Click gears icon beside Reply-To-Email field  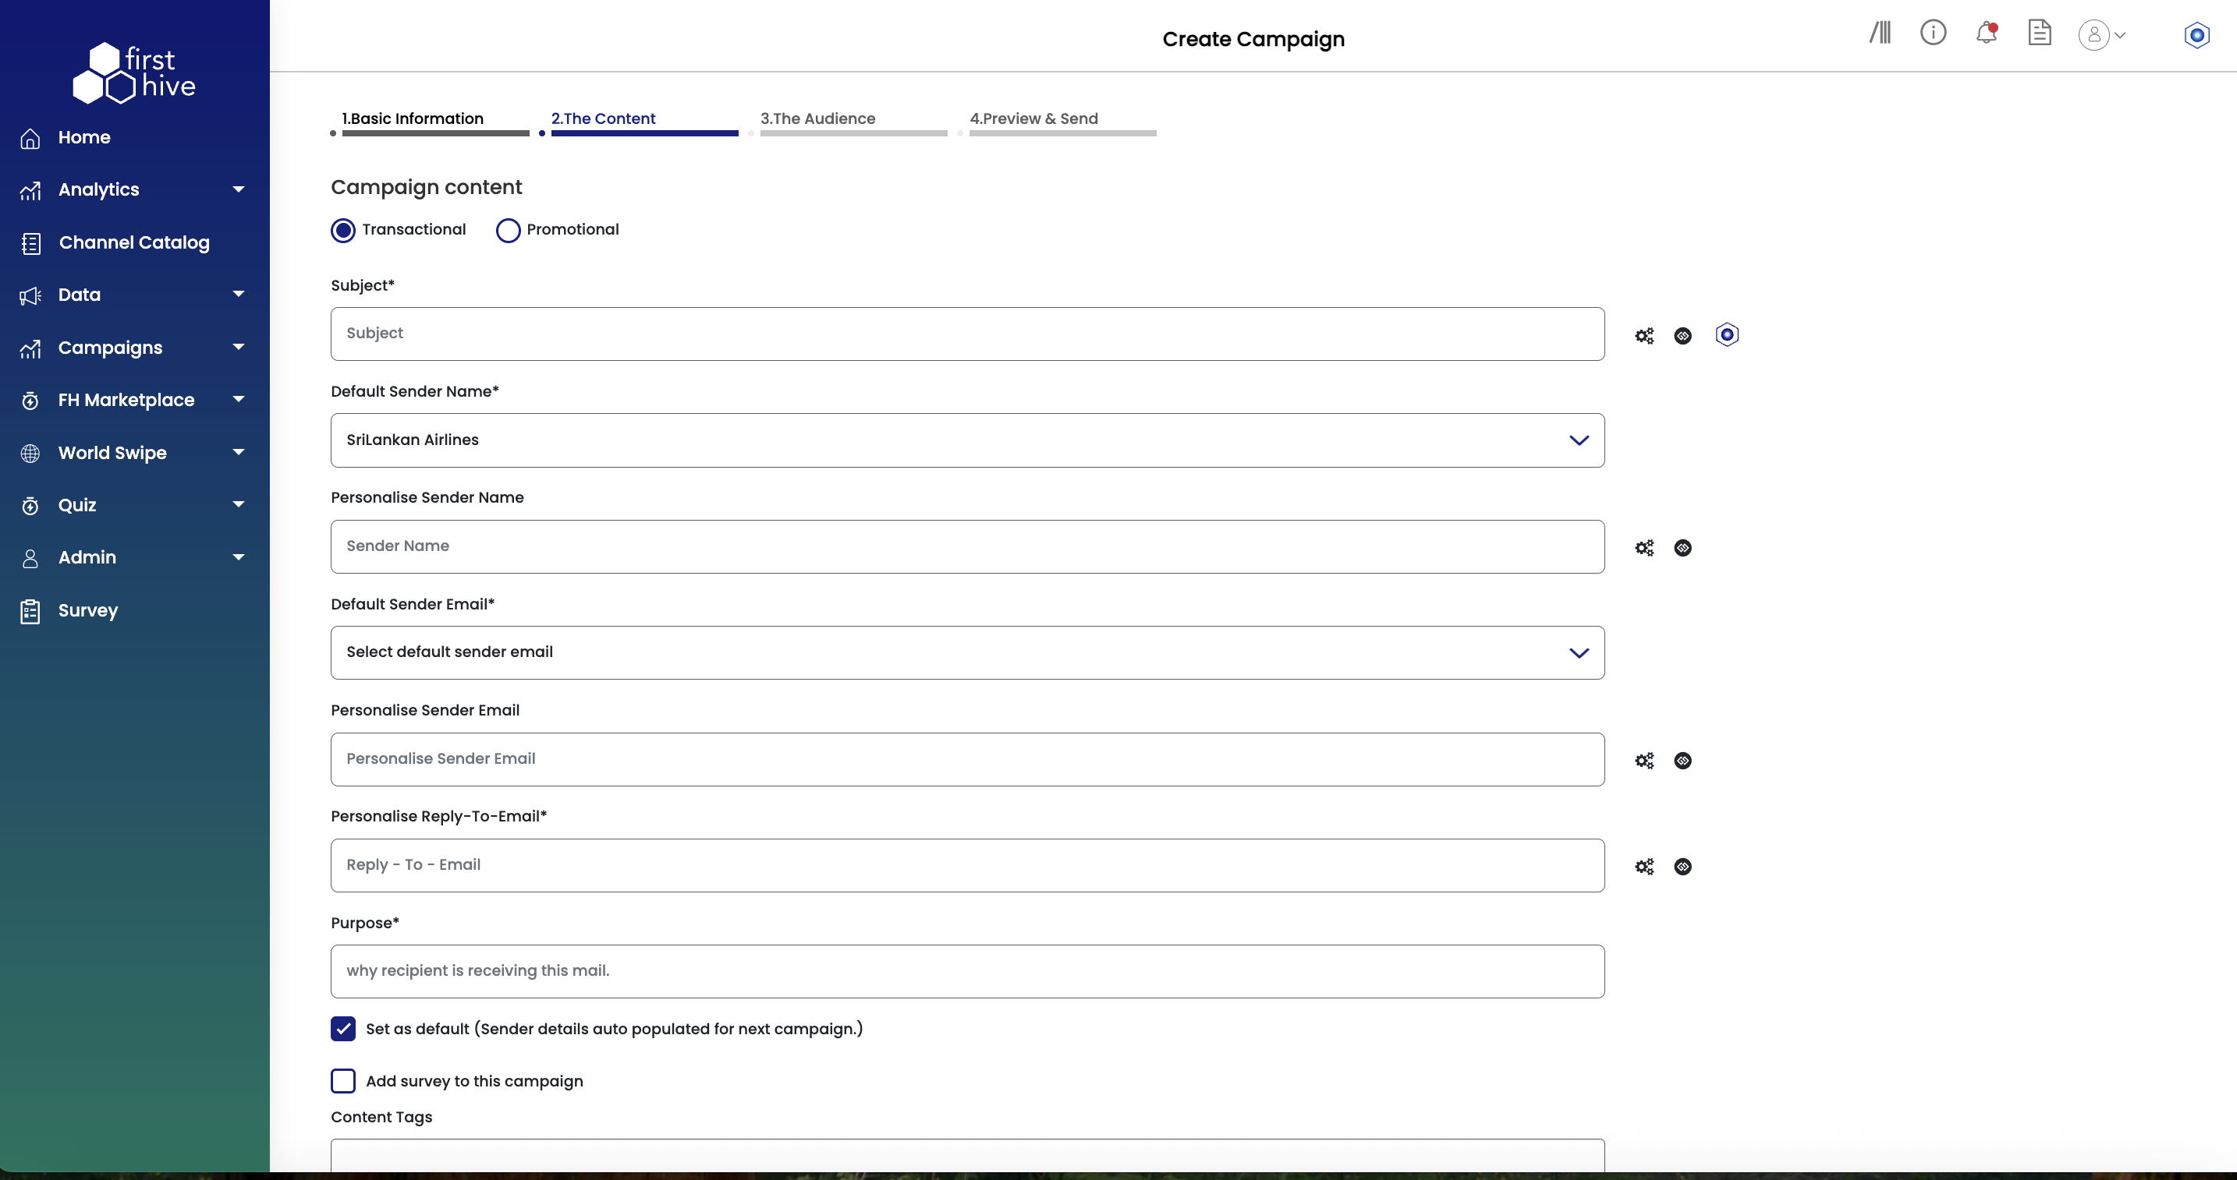pos(1644,866)
